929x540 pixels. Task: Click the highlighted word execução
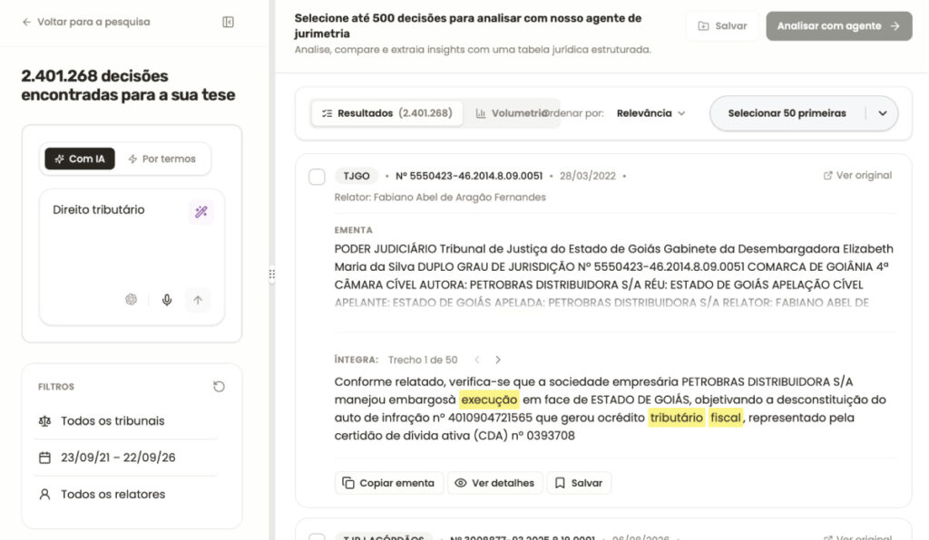click(489, 400)
